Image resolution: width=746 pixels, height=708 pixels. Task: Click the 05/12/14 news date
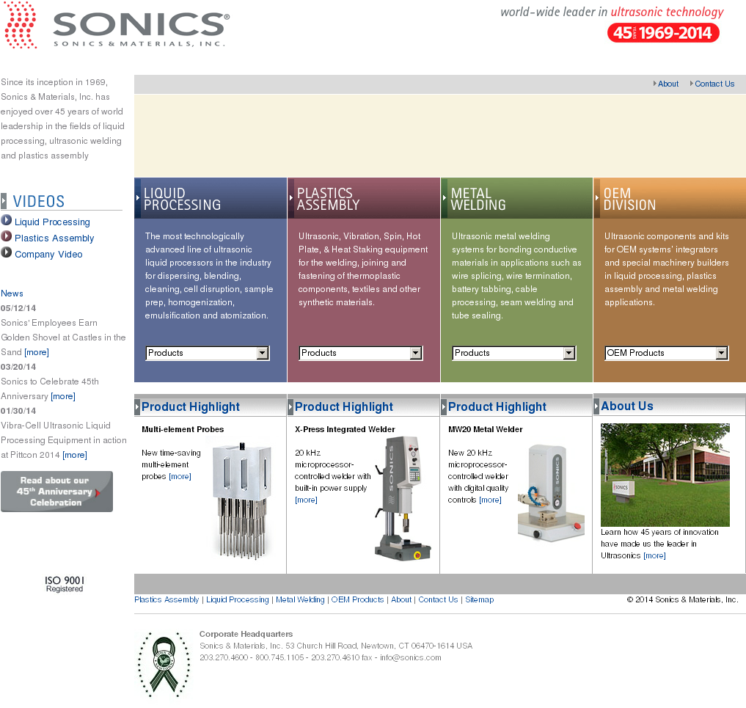pos(18,308)
